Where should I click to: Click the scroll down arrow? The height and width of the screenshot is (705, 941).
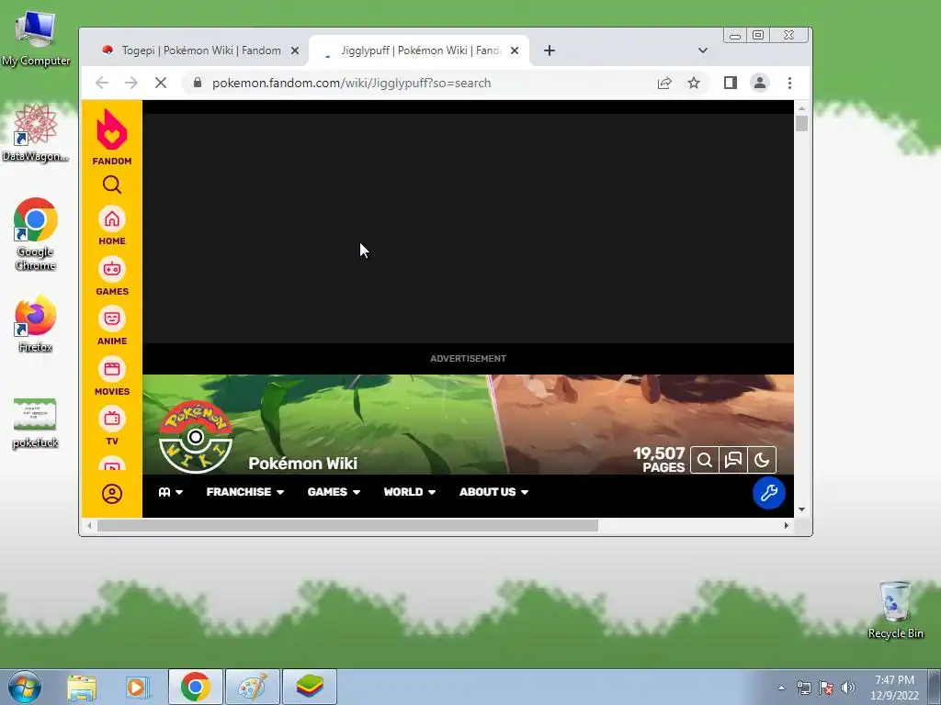(801, 509)
